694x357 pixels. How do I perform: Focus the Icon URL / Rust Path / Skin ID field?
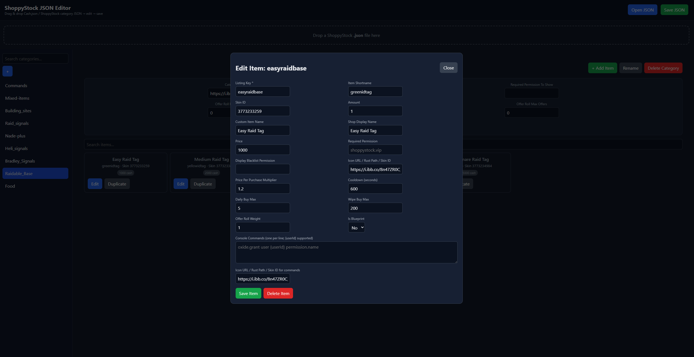tap(375, 169)
